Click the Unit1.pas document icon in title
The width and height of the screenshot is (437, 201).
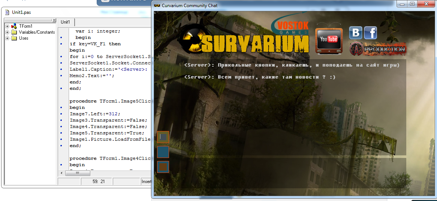[x=7, y=12]
